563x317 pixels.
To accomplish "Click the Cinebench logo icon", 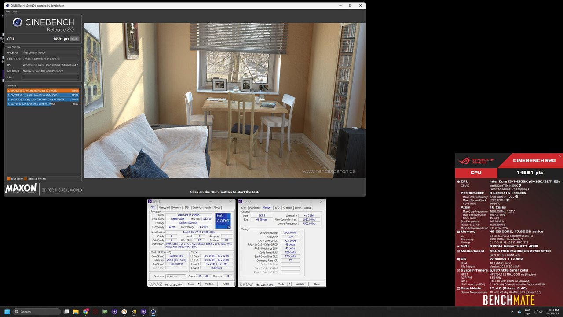I will pos(18,22).
